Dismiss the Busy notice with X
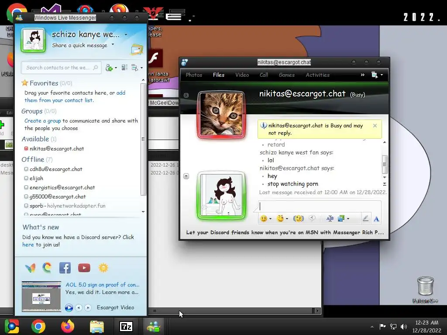Viewport: 447px width, 335px height. 375,126
